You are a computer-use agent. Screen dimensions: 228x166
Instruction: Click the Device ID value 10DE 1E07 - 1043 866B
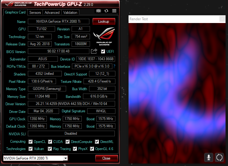pyautogui.click(x=96, y=59)
